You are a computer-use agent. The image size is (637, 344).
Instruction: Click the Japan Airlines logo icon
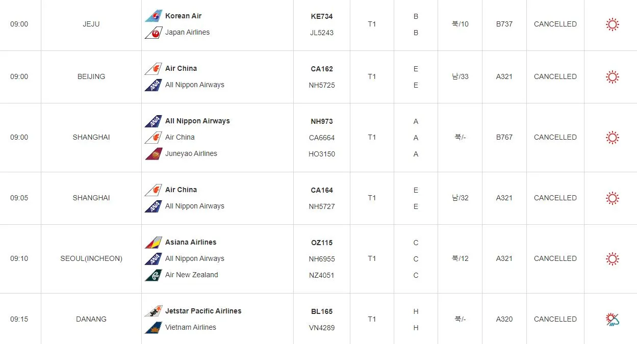[x=153, y=33]
